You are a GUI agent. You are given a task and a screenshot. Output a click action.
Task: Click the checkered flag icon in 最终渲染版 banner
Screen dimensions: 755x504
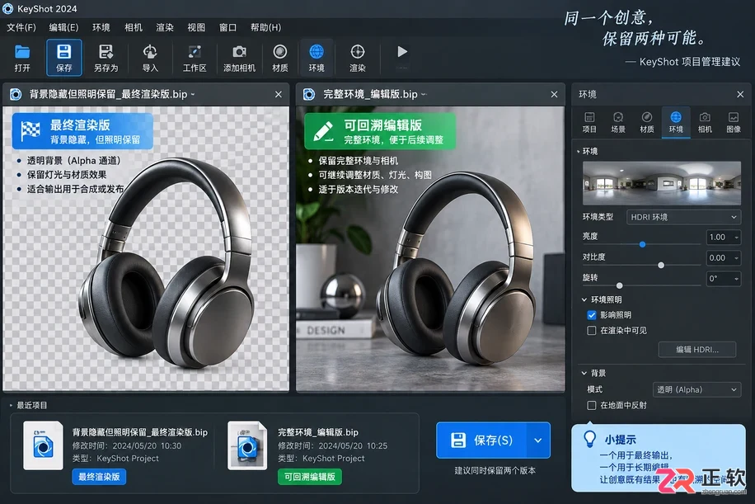[30, 131]
